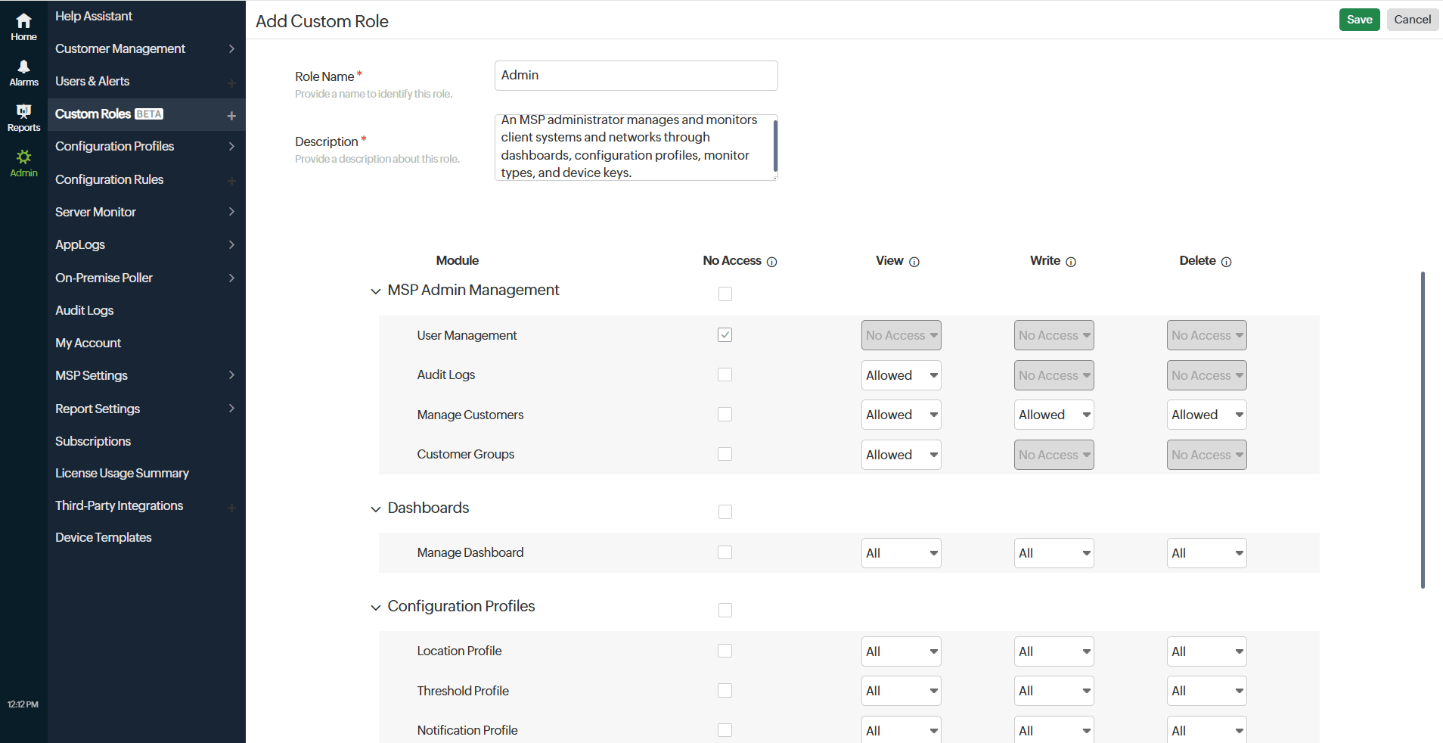Click the Cancel button
The width and height of the screenshot is (1443, 743).
1412,20
